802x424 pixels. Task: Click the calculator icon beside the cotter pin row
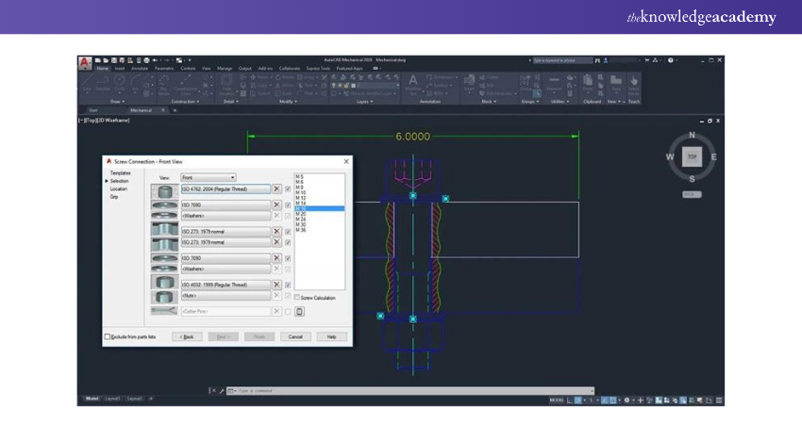click(299, 311)
